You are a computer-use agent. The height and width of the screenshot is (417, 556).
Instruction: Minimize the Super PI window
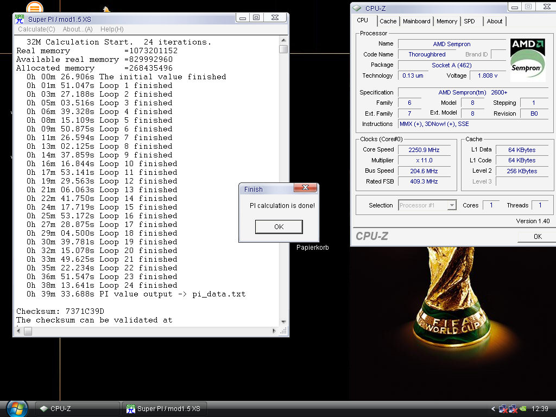click(x=243, y=18)
